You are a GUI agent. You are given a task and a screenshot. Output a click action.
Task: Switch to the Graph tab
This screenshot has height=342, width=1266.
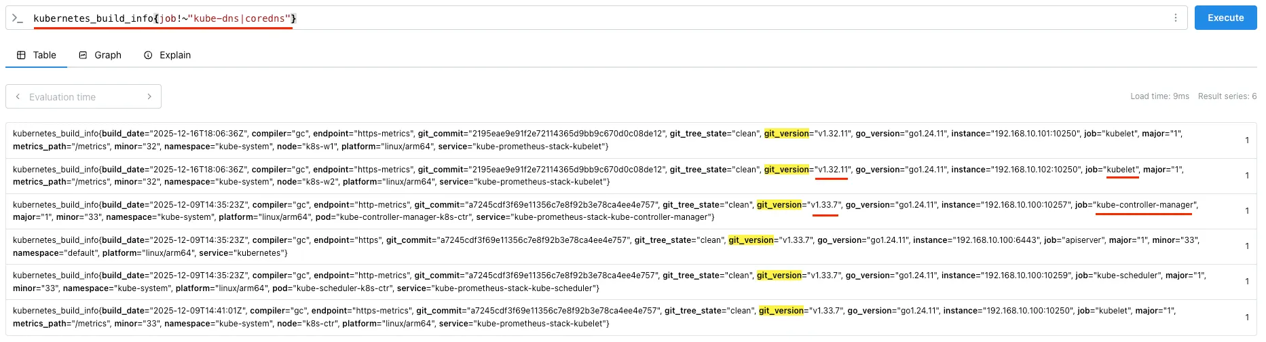click(x=100, y=55)
